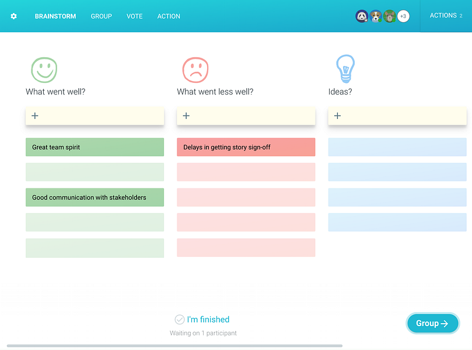Add a card under Ideas
Screen dimensions: 472x350
397,116
